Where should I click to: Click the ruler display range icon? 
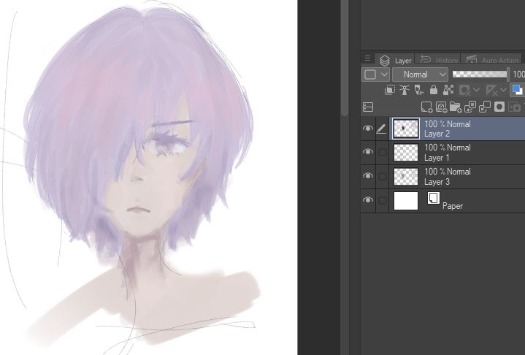[491, 90]
